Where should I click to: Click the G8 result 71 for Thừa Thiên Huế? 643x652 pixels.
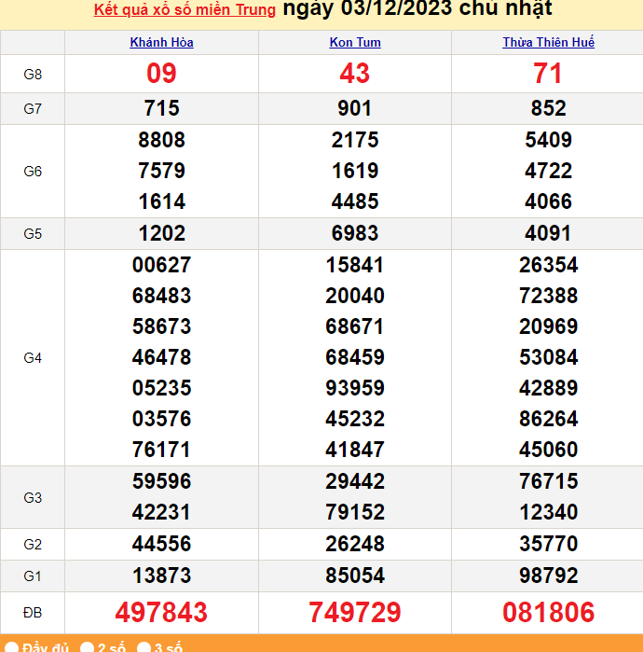click(548, 74)
